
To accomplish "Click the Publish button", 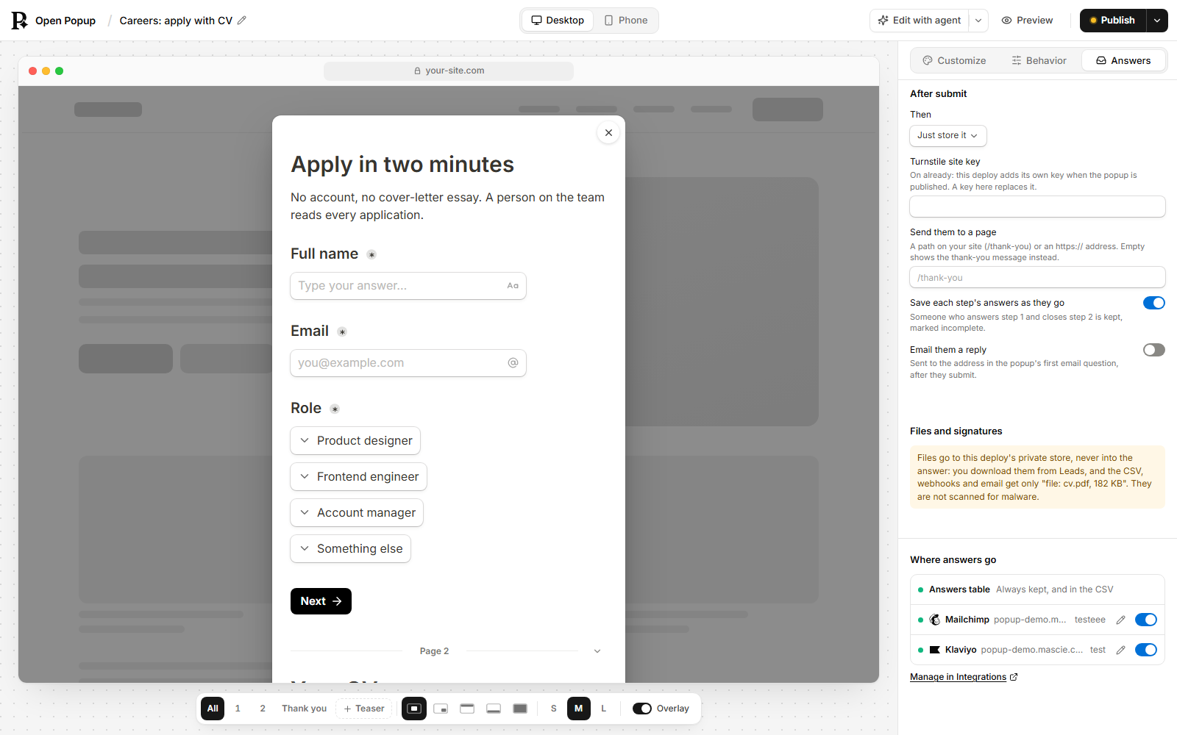I will coord(1113,21).
